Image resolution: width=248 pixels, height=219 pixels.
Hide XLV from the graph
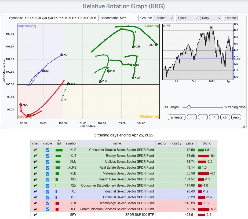pyautogui.click(x=48, y=180)
